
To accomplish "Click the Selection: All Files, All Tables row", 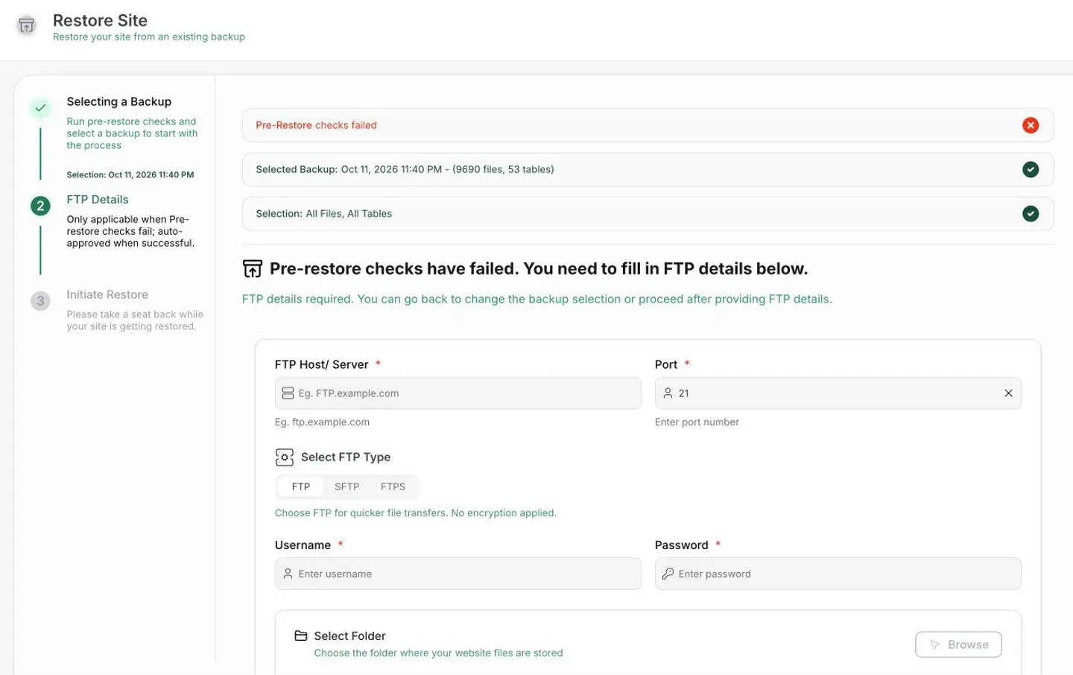I will coord(648,214).
